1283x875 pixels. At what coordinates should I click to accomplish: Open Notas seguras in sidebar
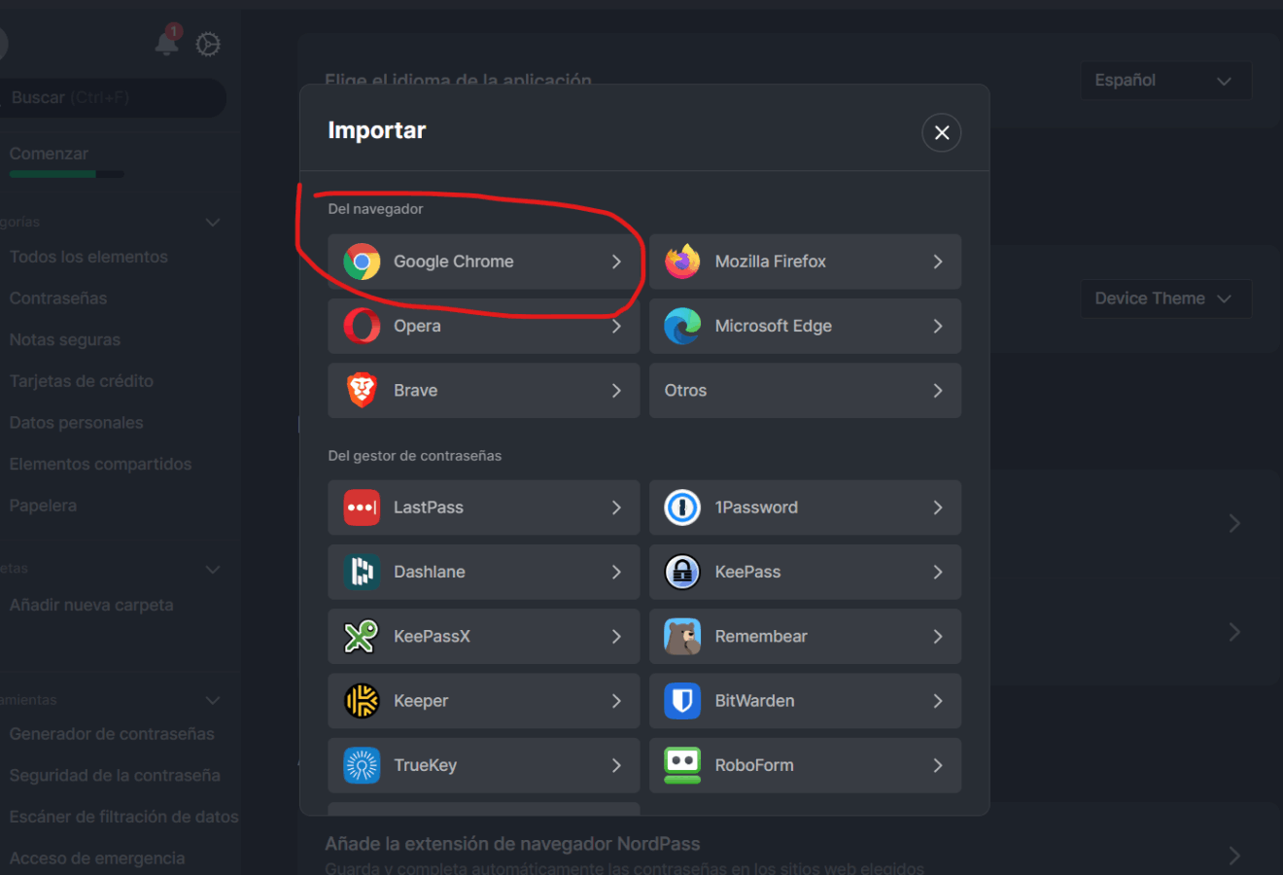tap(65, 340)
